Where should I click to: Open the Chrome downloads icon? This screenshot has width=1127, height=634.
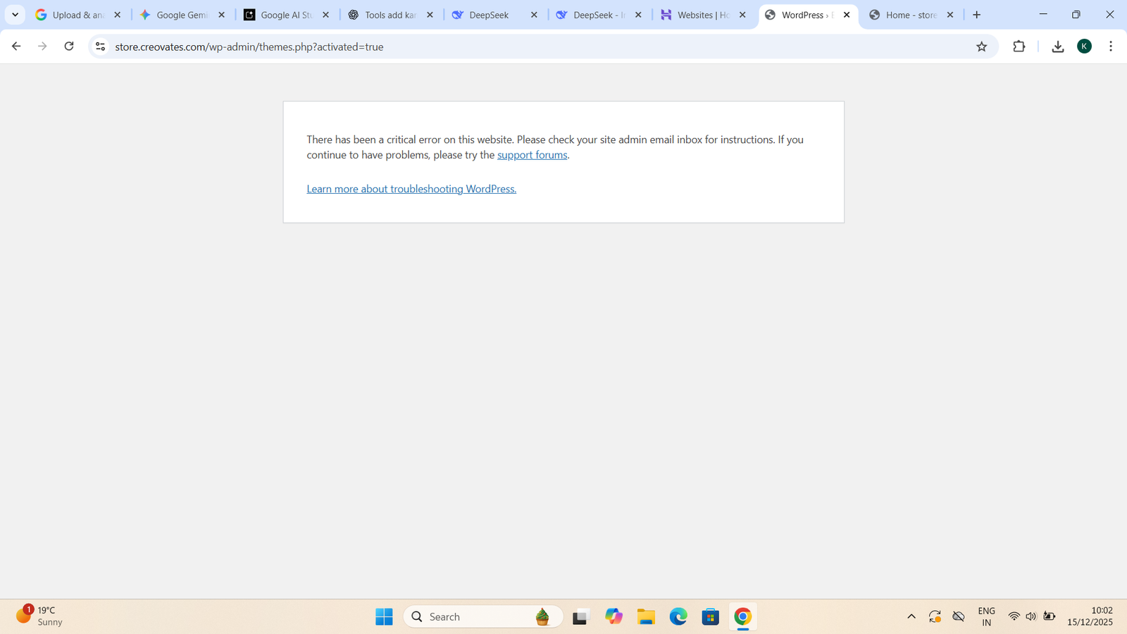(x=1057, y=46)
